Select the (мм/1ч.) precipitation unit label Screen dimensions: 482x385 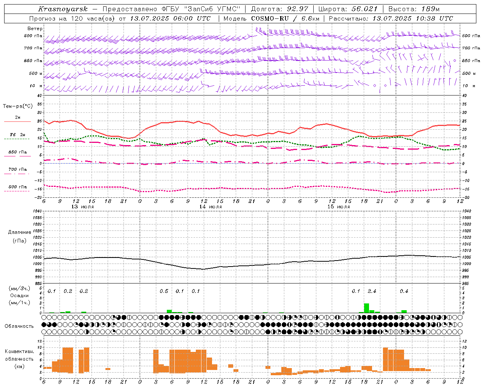(x=20, y=303)
